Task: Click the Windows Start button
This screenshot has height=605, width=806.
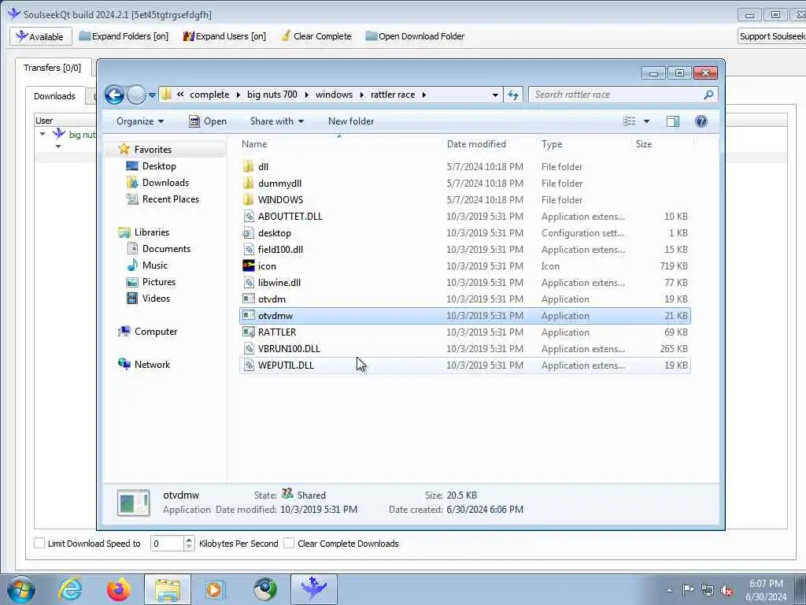Action: click(x=21, y=589)
